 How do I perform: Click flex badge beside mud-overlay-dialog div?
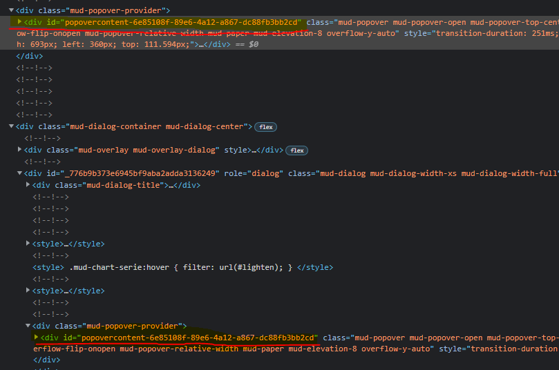point(296,150)
